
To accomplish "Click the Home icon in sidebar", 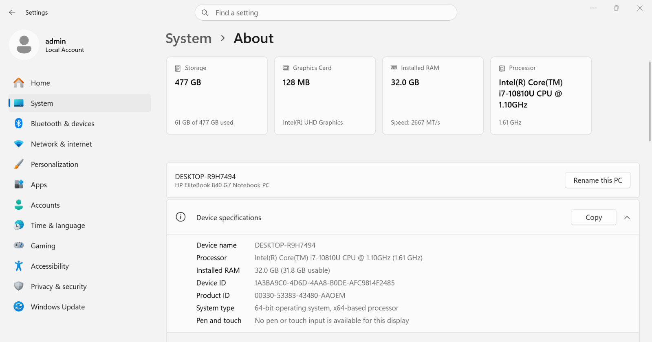I will (x=19, y=83).
